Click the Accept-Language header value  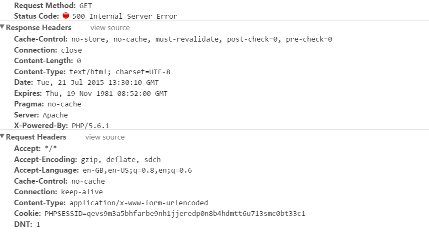tap(137, 171)
